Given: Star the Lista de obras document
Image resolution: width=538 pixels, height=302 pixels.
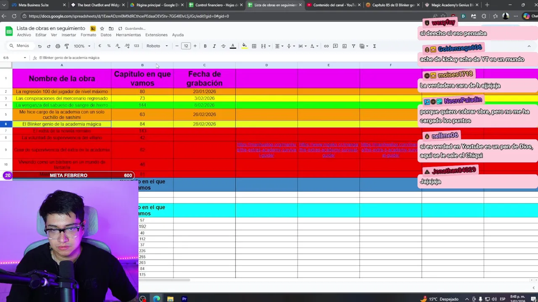Looking at the screenshot, I should coord(102,29).
